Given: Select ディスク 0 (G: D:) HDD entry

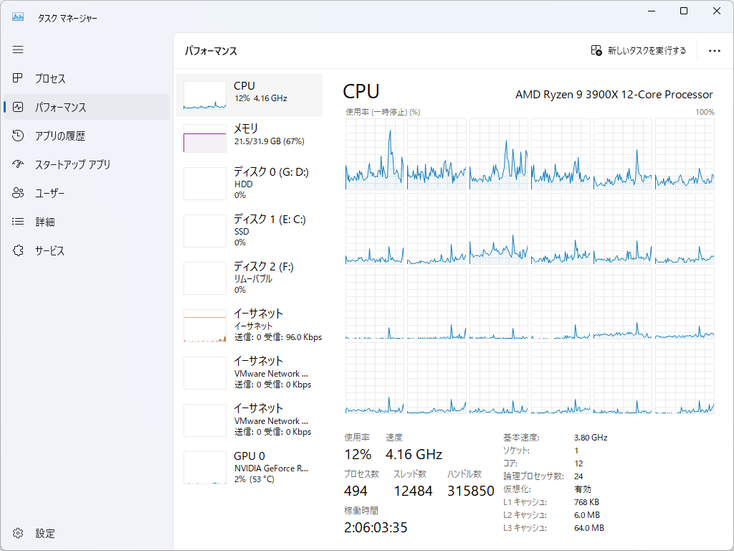Looking at the screenshot, I should [x=249, y=183].
